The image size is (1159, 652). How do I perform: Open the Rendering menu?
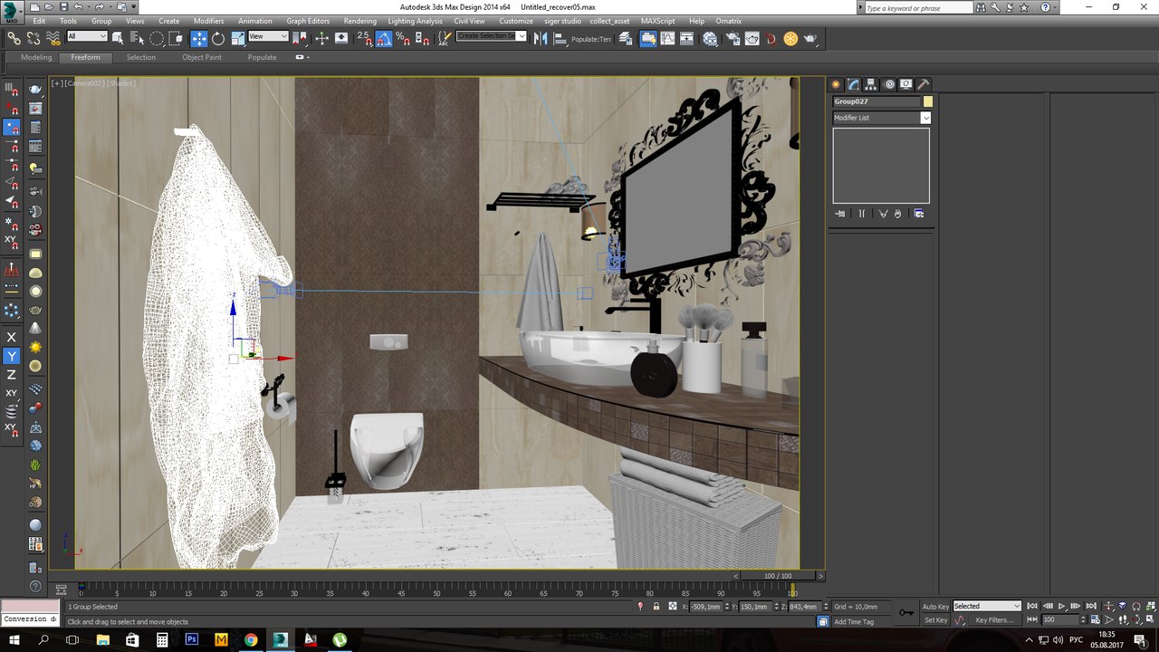(x=359, y=21)
